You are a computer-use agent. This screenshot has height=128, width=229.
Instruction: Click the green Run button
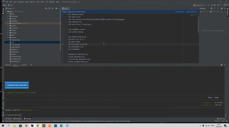click(208, 5)
